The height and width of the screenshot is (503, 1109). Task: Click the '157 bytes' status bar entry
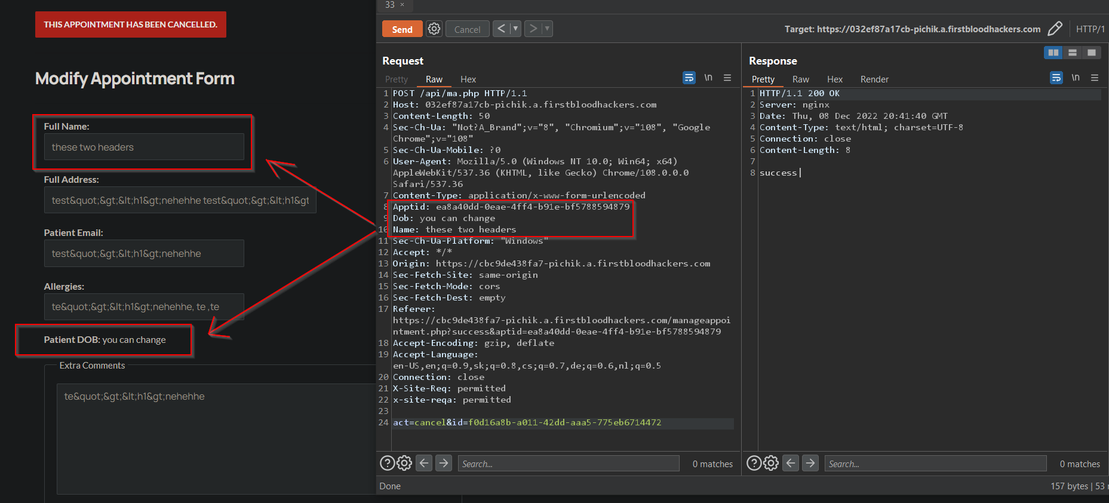point(1069,486)
